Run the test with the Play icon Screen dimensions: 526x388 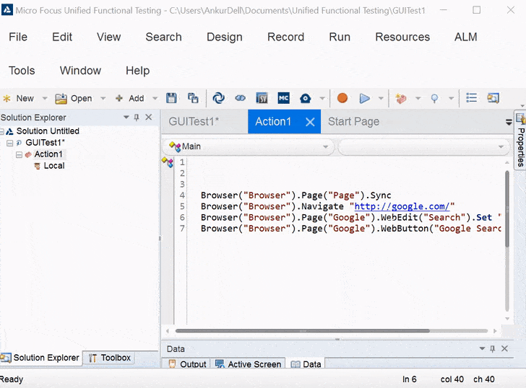coord(364,98)
